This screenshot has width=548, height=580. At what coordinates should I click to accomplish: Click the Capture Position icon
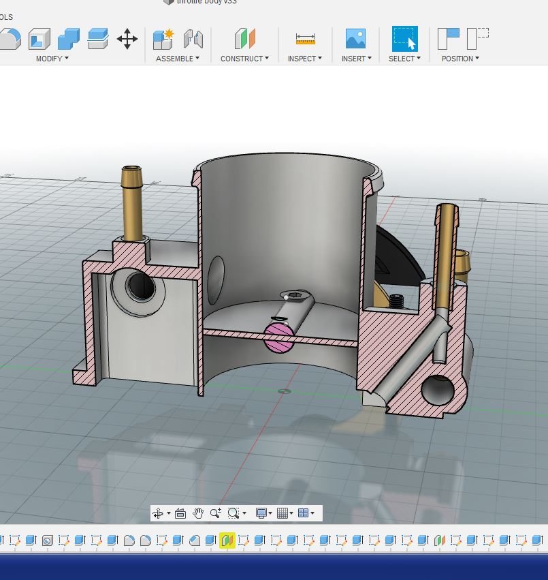pos(448,38)
